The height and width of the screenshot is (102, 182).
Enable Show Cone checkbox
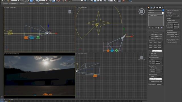click(150, 54)
